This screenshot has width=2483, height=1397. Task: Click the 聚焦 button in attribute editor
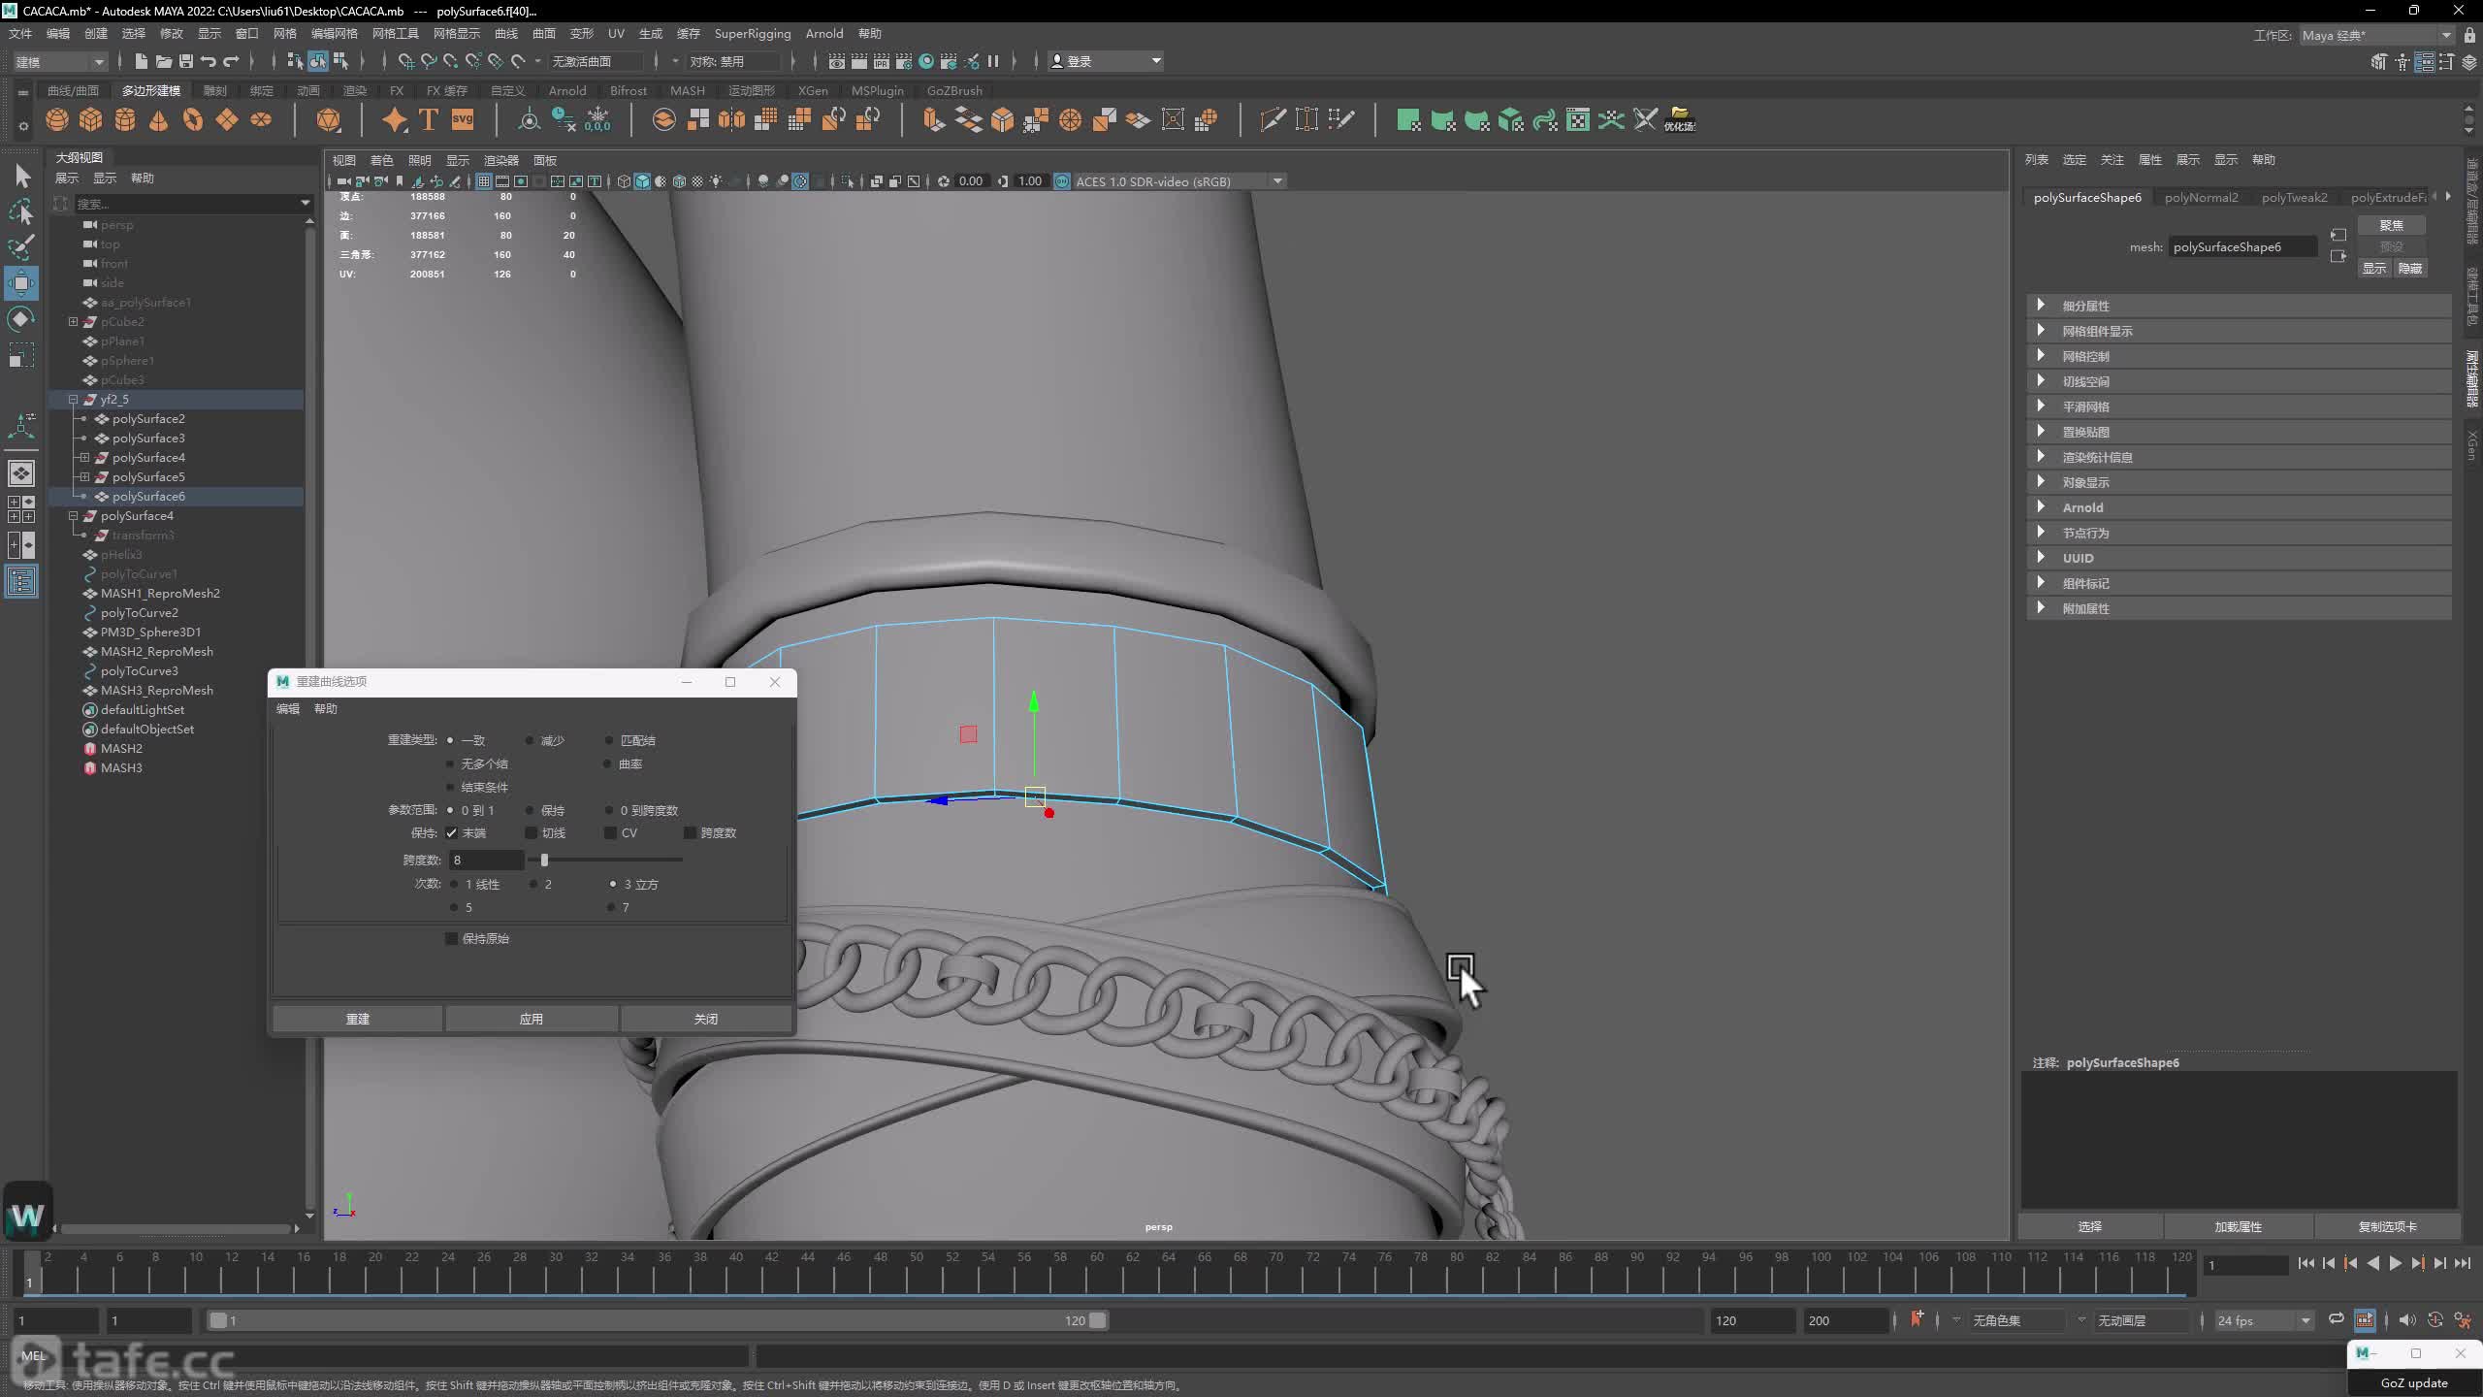2391,224
